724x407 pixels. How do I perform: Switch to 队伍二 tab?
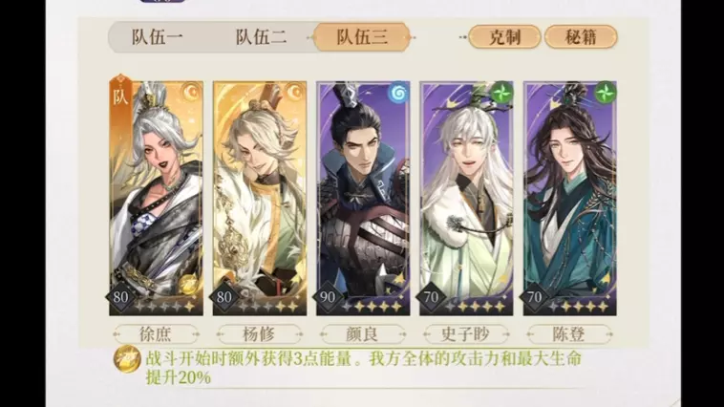click(x=262, y=37)
